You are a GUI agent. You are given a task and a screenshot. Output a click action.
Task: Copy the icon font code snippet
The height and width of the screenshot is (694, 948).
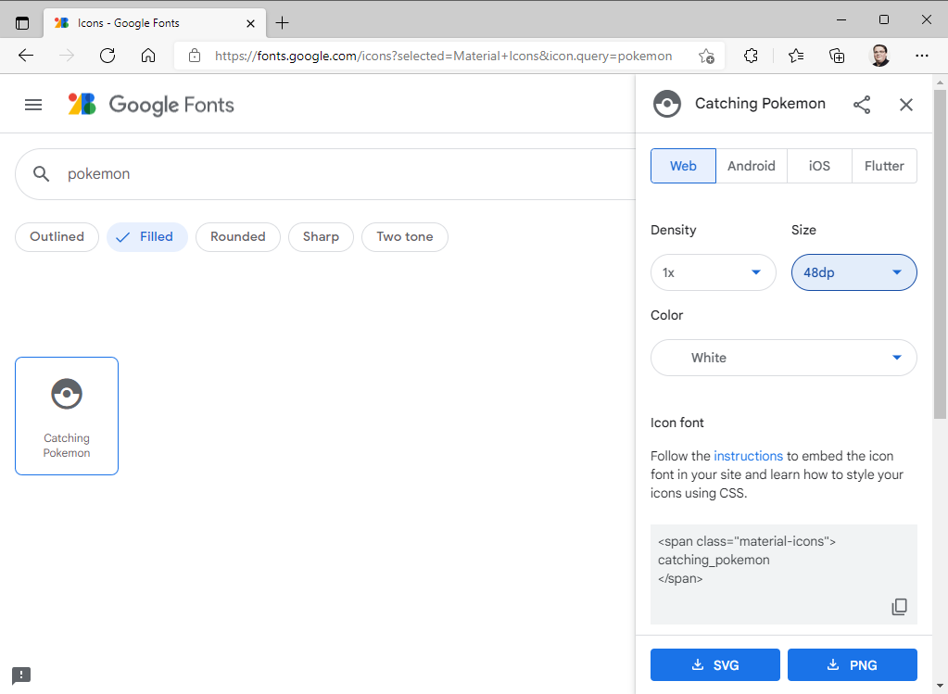click(x=899, y=607)
